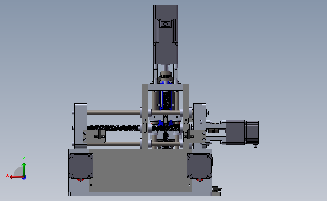Select the small screw hole at the front plate's left
Viewport: 327px width, 201px height.
coord(91,185)
